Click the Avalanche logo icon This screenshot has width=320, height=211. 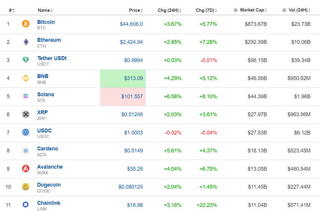[x=26, y=168]
